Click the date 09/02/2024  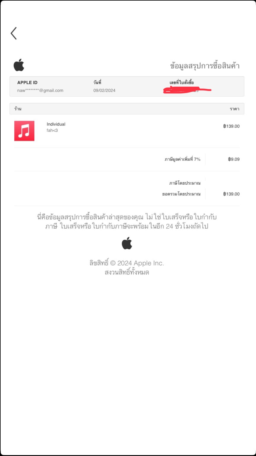click(104, 90)
